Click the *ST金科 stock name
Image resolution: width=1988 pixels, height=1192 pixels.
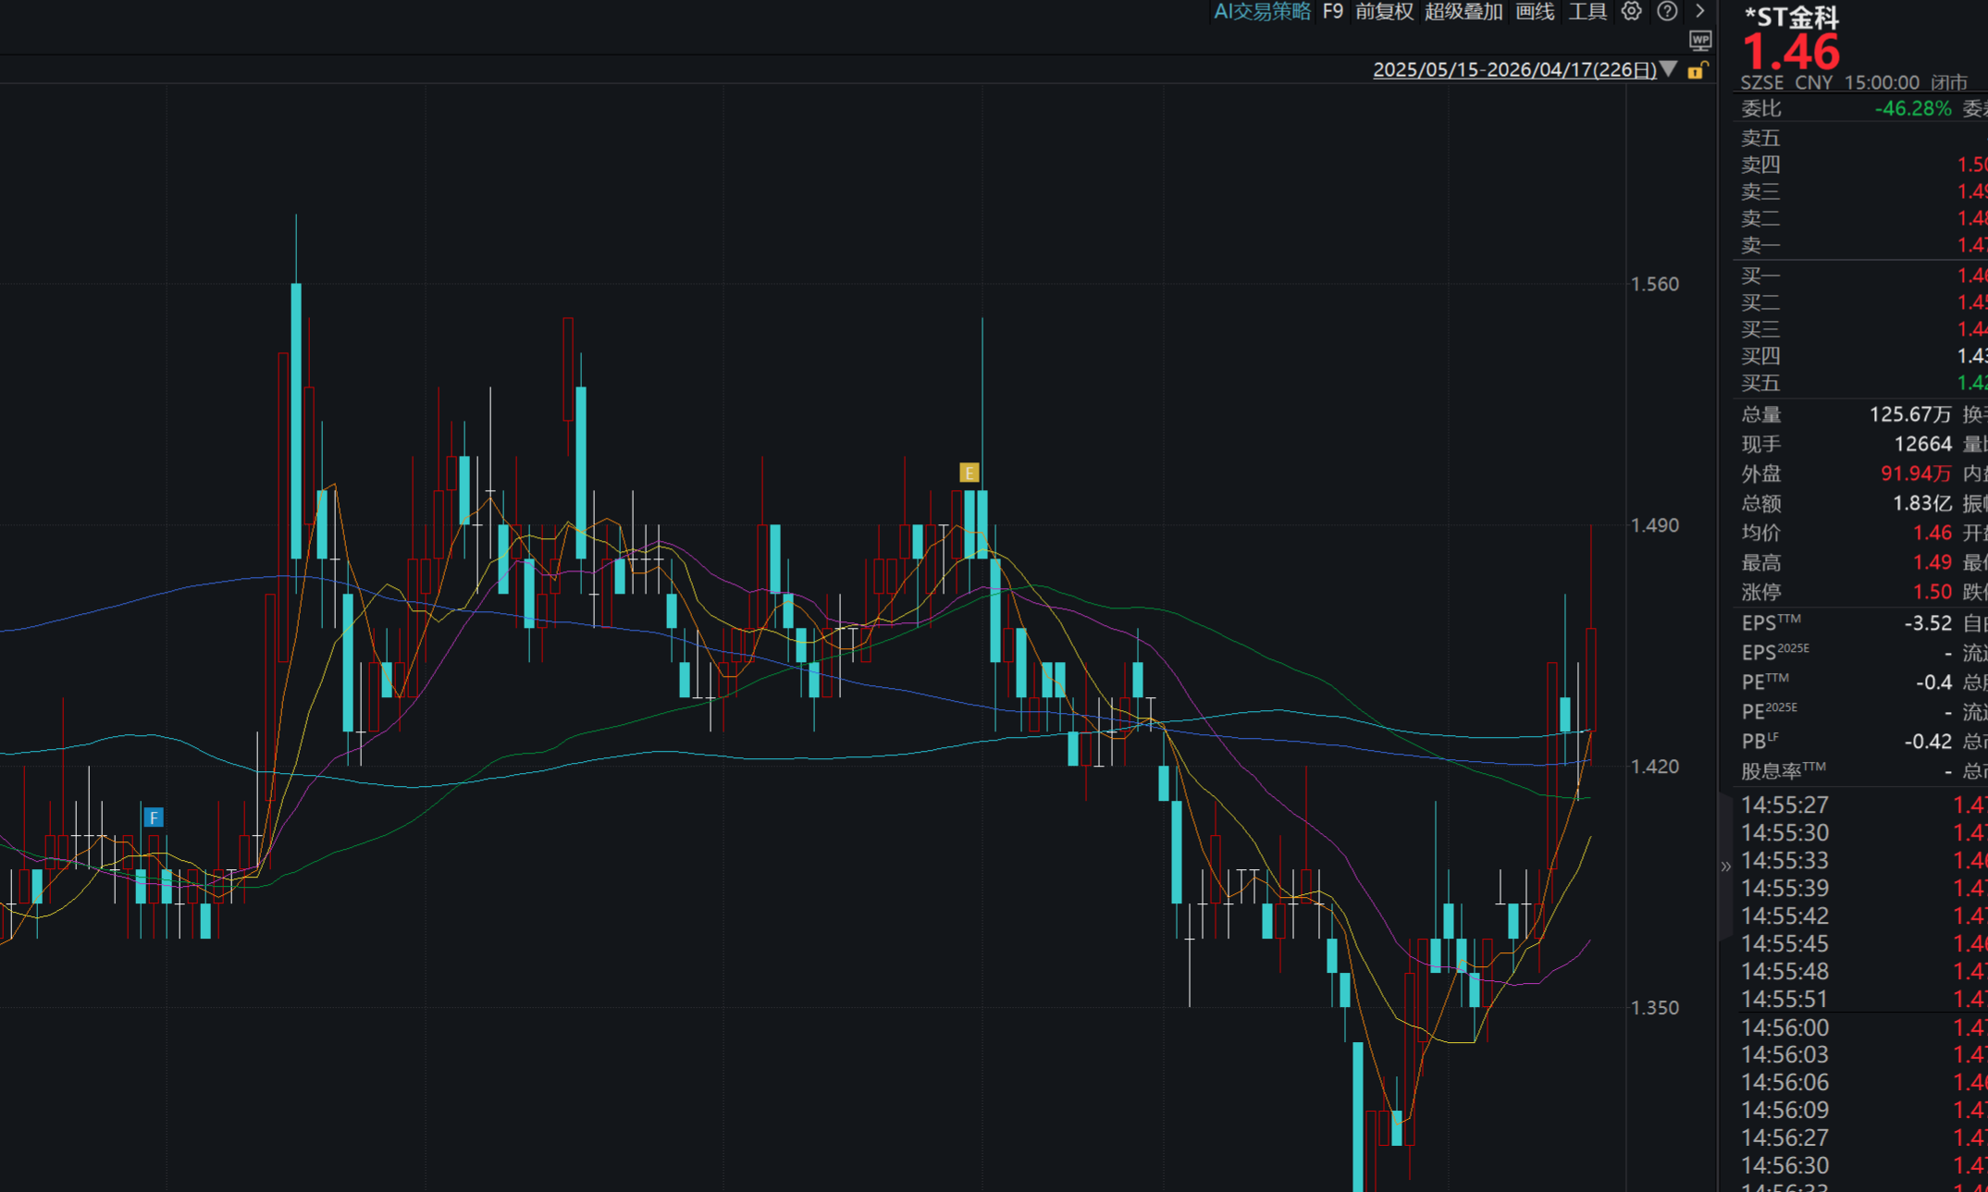[1792, 17]
